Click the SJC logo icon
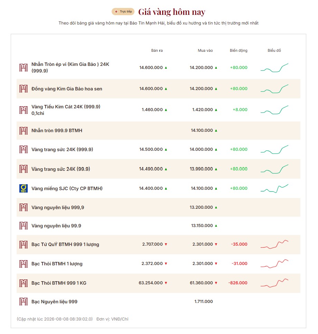Viewport: 318px width, 334px height. coord(23,188)
